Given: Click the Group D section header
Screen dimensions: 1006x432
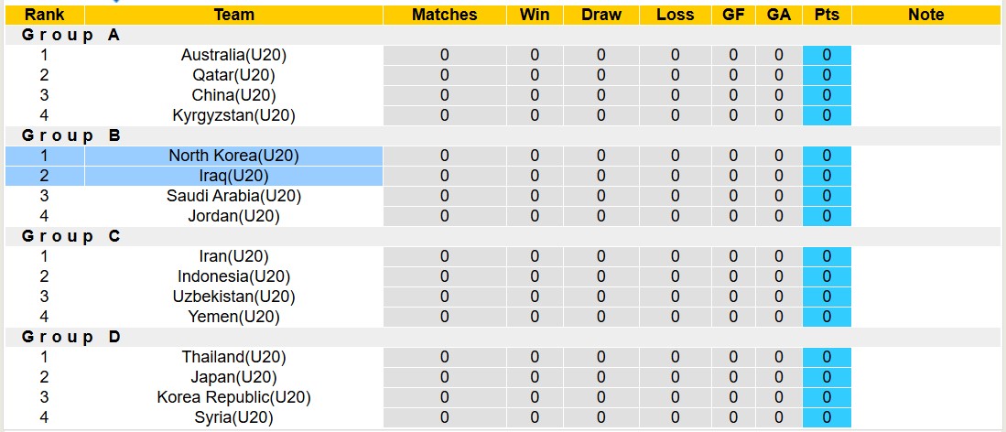Looking at the screenshot, I should coord(71,337).
